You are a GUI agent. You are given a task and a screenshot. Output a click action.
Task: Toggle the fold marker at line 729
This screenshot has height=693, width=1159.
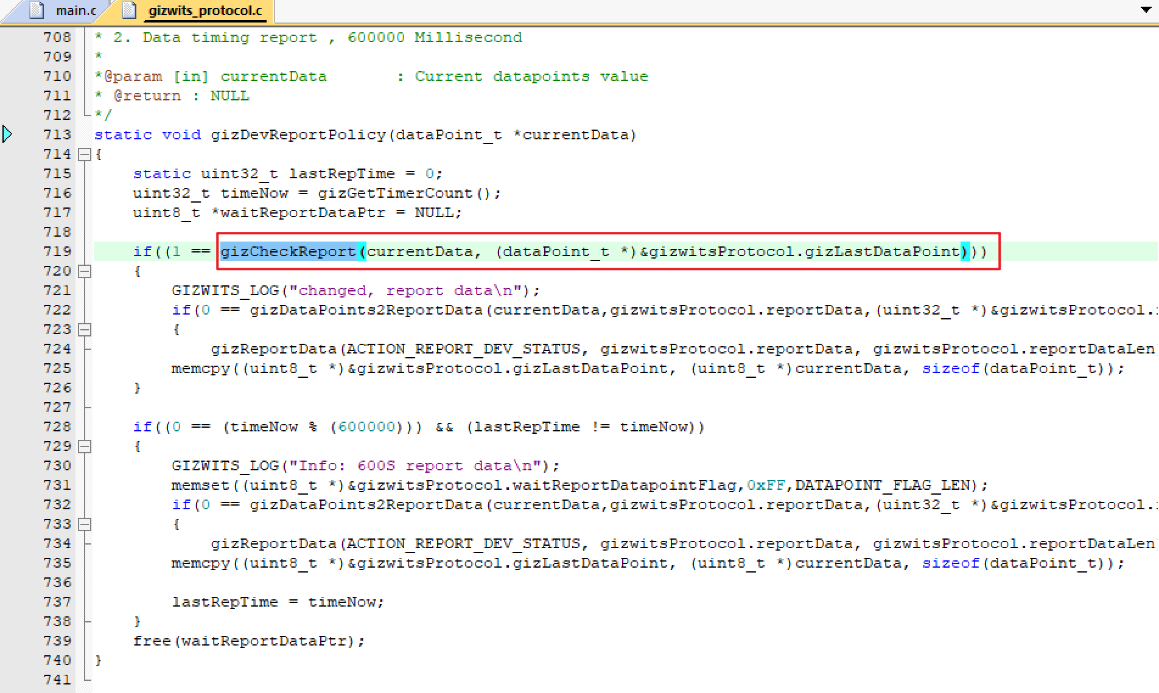point(85,447)
